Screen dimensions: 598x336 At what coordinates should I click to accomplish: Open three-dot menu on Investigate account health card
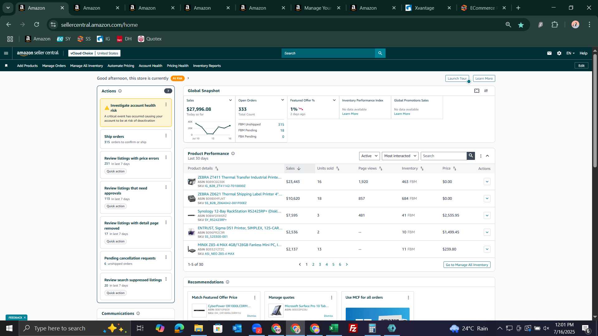(x=166, y=105)
